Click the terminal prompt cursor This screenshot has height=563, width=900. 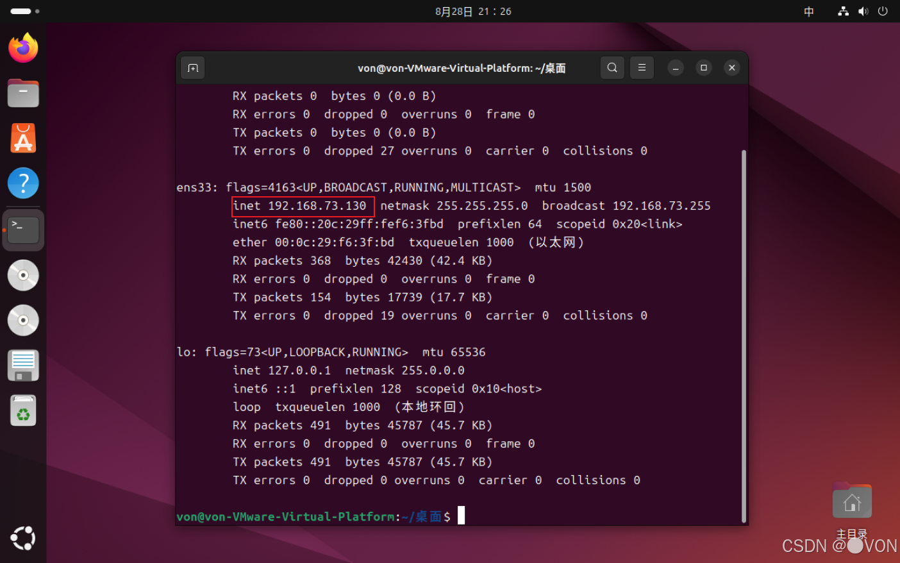pyautogui.click(x=461, y=516)
